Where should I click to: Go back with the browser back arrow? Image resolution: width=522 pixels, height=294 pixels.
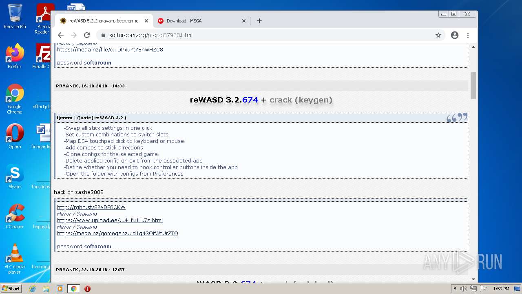click(61, 35)
